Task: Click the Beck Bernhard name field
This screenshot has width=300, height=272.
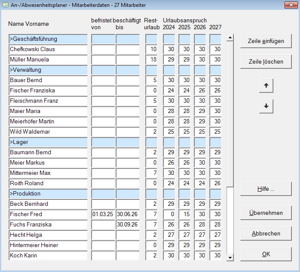Action: 48,204
